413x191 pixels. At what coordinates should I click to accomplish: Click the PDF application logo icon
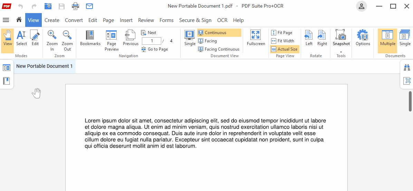coord(6,6)
